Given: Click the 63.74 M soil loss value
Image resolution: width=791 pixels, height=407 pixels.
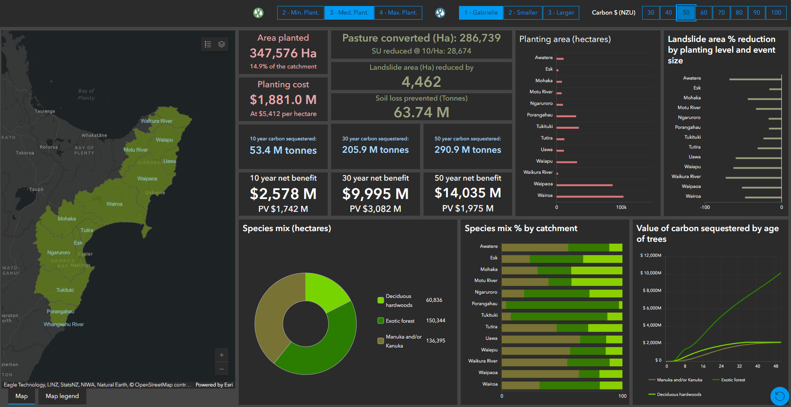Looking at the screenshot, I should [421, 112].
